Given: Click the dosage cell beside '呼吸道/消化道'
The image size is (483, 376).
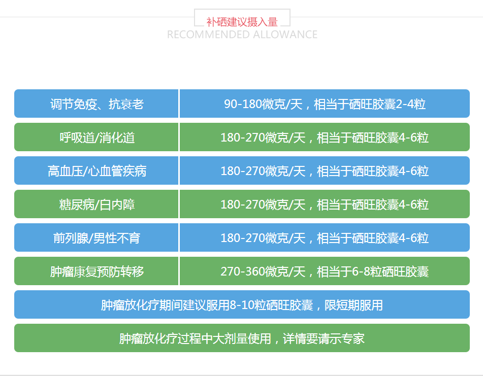Looking at the screenshot, I should (x=325, y=137).
